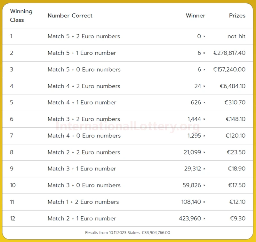Screen dimensions: 256x242
Task: Click the 1,295 winner count
Action: click(x=194, y=135)
